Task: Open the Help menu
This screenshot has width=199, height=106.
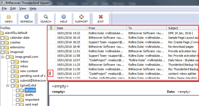Action: click(33, 8)
